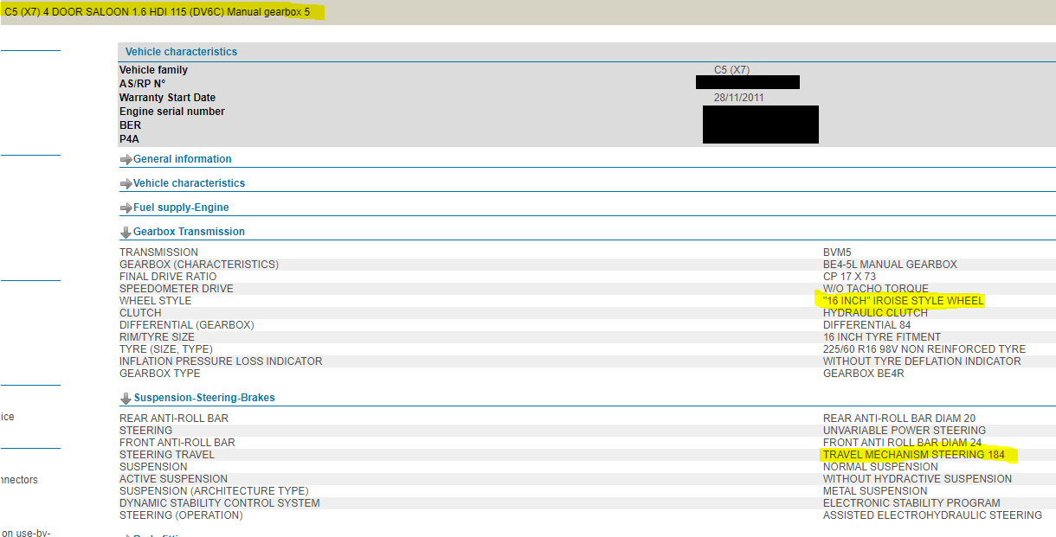Click the REAR ANTI-ROLL BAR DIAM 20 value
Screen dimensions: 1056x537
(x=899, y=419)
